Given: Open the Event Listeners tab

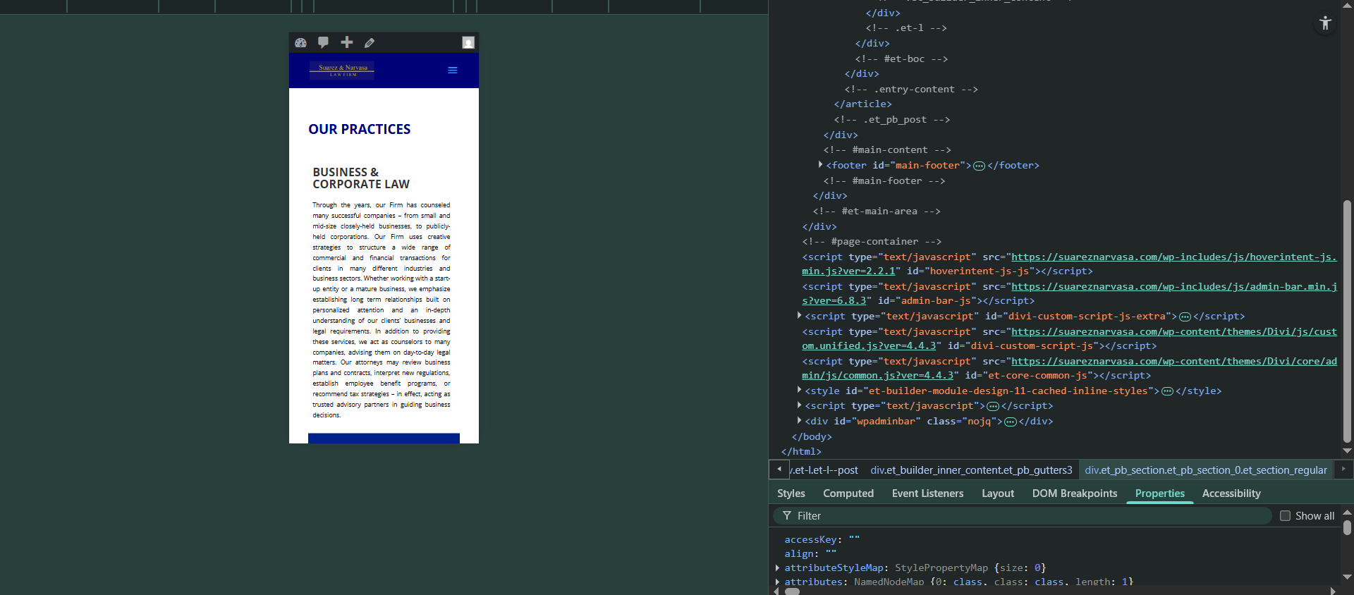Looking at the screenshot, I should tap(927, 493).
